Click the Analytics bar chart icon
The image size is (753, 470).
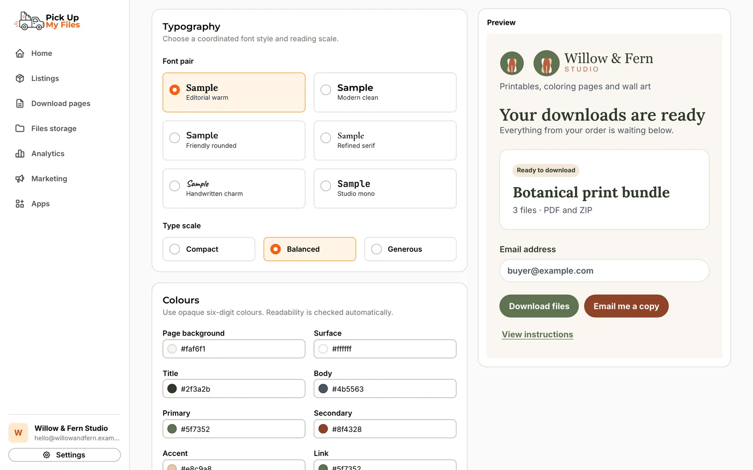click(x=20, y=154)
